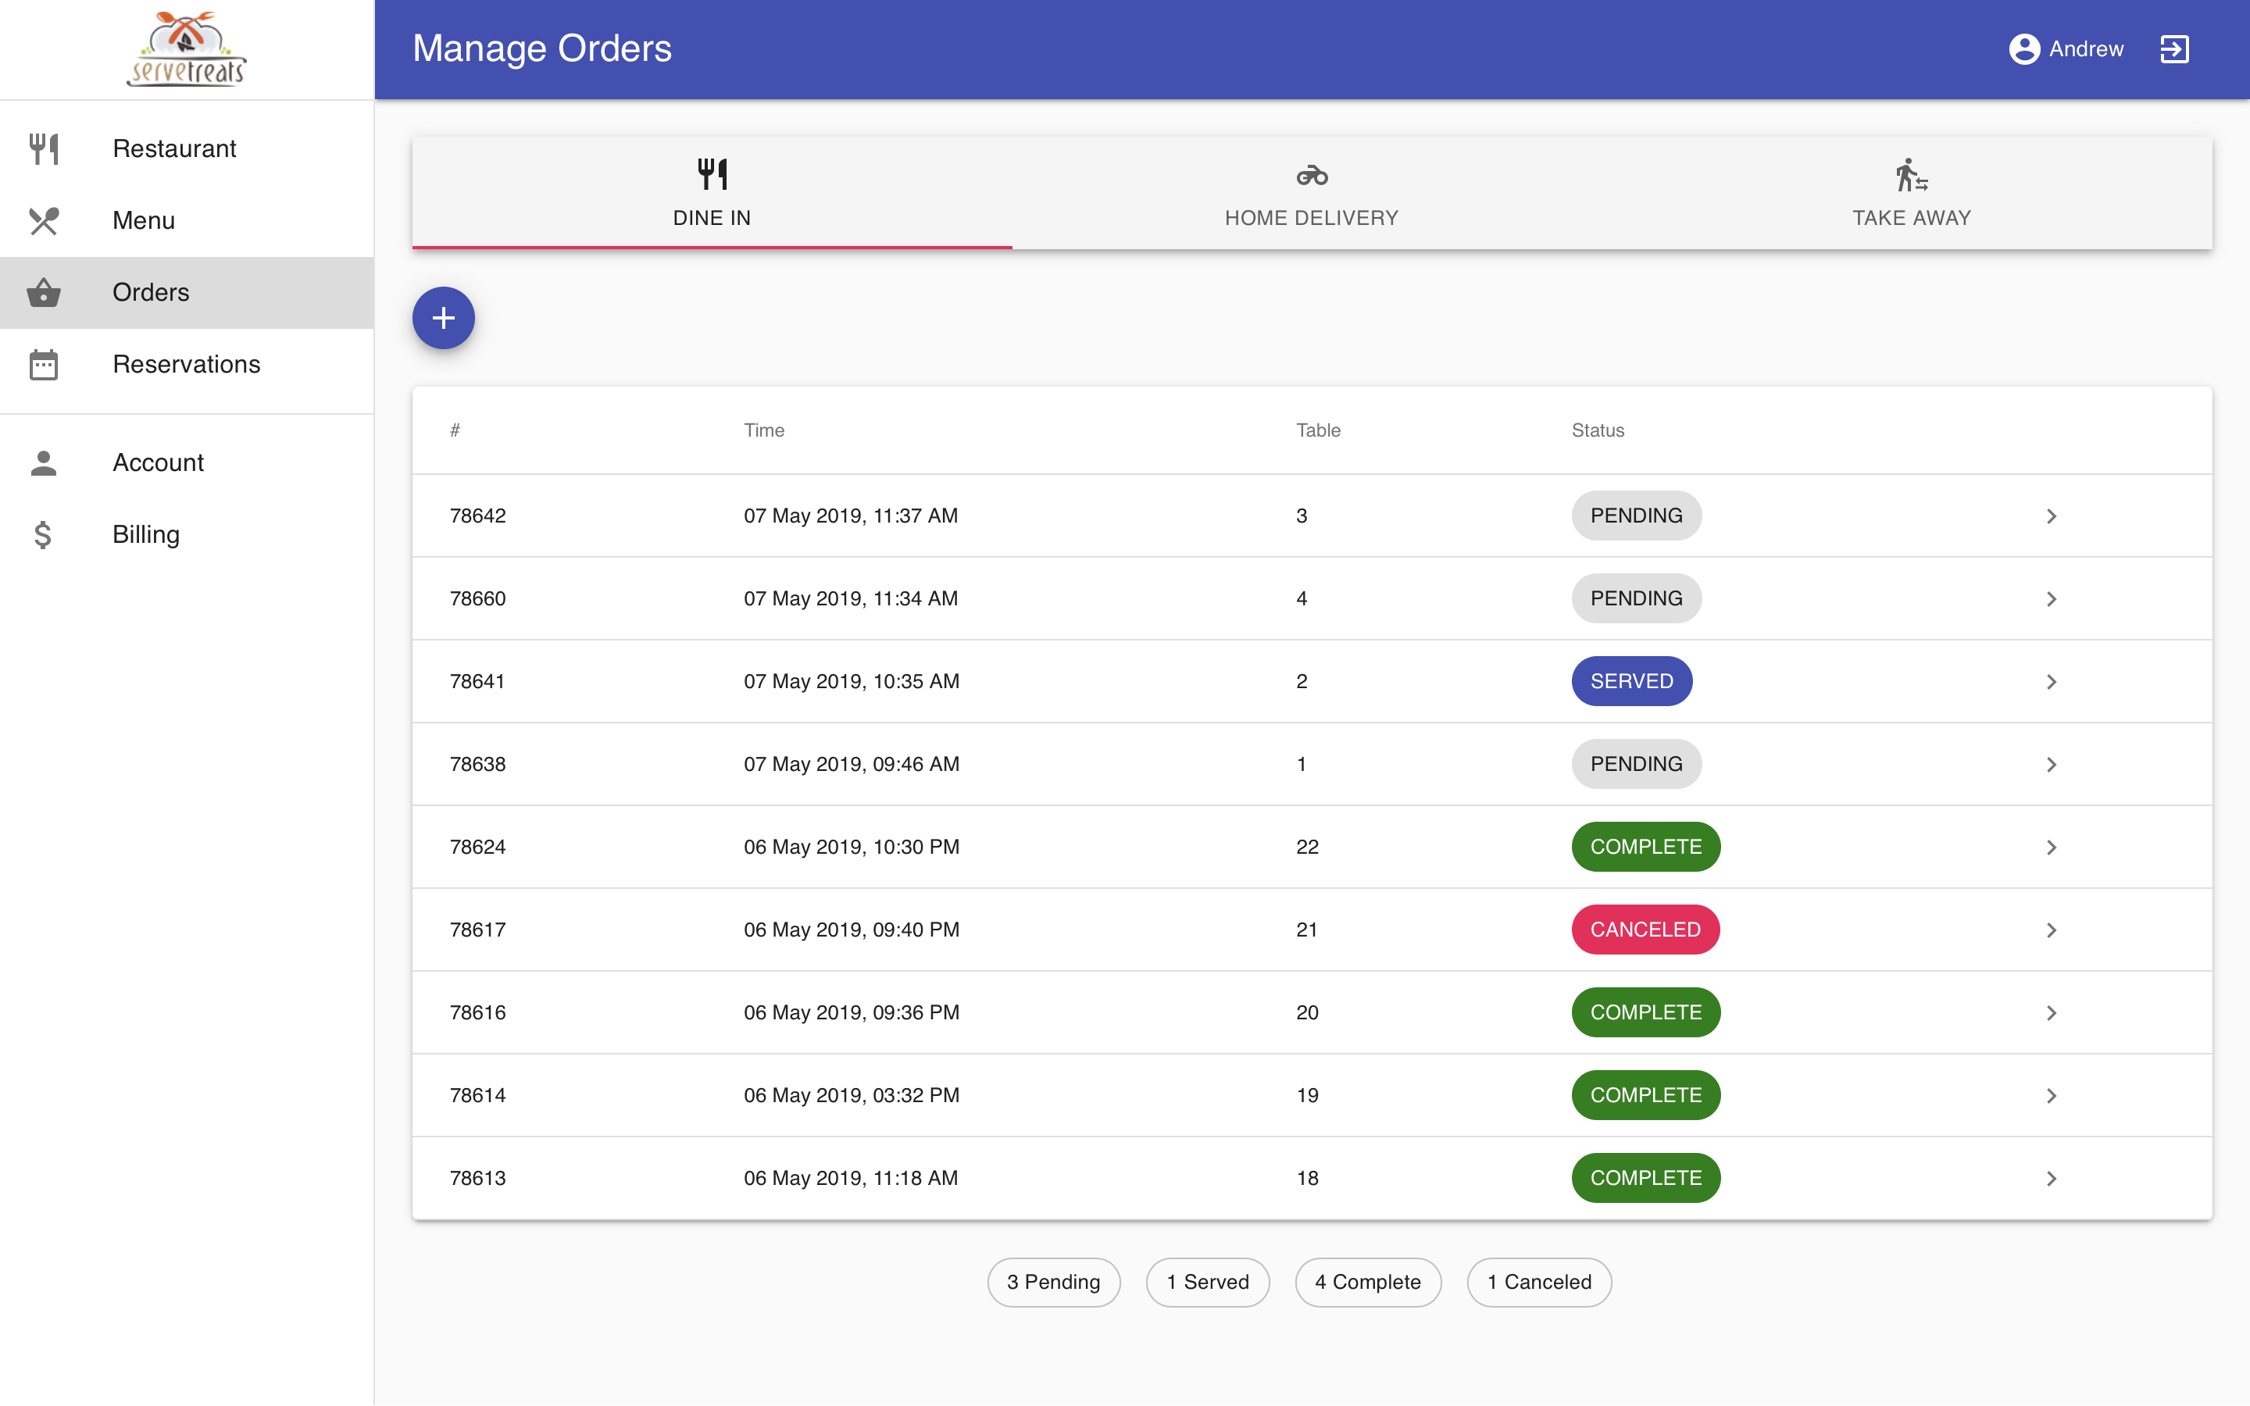2250x1406 pixels.
Task: Open Reservations from the sidebar
Action: (x=187, y=365)
